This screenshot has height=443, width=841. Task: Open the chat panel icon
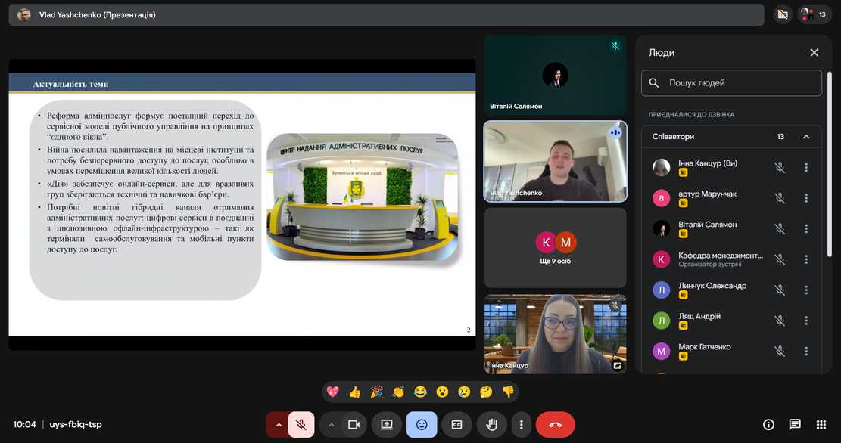[795, 425]
